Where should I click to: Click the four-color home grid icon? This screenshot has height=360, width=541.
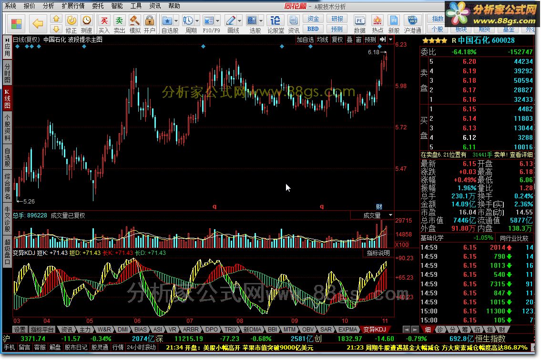pos(16,24)
